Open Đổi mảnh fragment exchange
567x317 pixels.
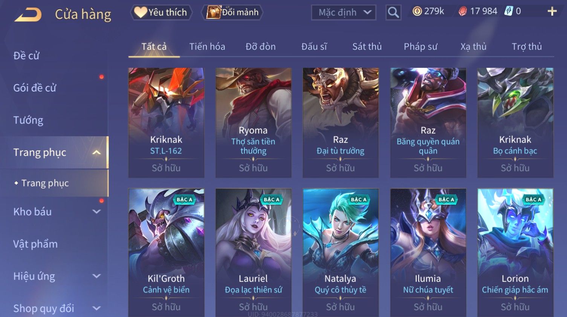pos(232,12)
